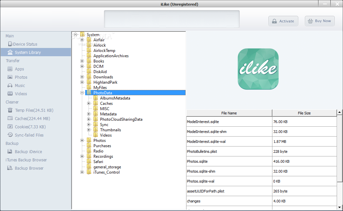Select the Photos.sqlite file row
This screenshot has width=343, height=211.
[x=261, y=161]
